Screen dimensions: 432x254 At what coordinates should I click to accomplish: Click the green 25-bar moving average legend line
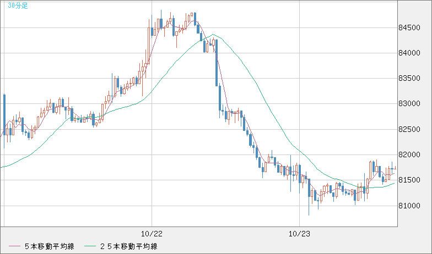90,246
